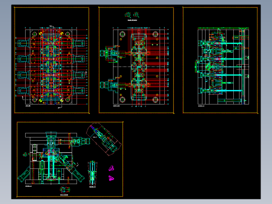Image resolution: width=272 pixels, height=204 pixels.
Task: Click the right projection symbol above middle drawing
Action: 137,15
